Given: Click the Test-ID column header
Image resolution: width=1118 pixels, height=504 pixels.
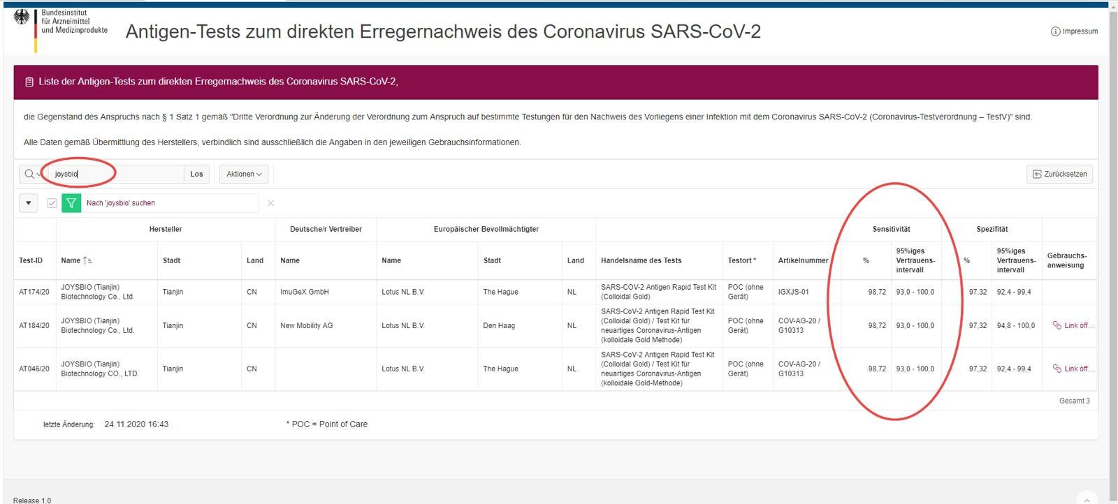Looking at the screenshot, I should pos(31,260).
